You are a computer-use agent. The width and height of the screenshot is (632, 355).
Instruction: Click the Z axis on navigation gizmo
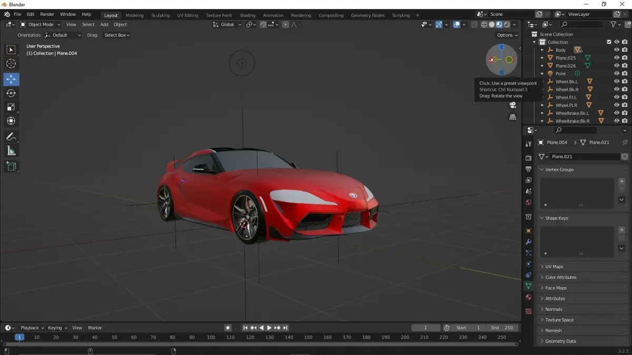coord(501,47)
